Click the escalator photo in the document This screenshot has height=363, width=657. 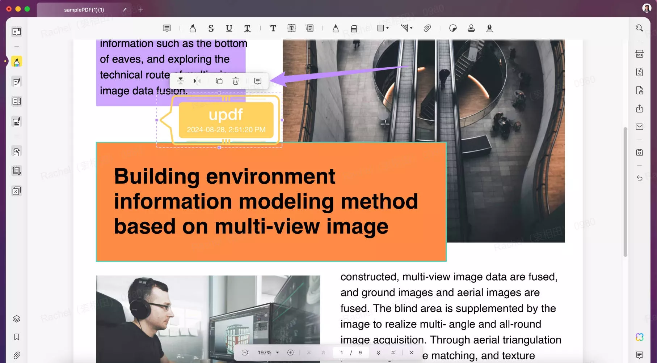point(424,141)
